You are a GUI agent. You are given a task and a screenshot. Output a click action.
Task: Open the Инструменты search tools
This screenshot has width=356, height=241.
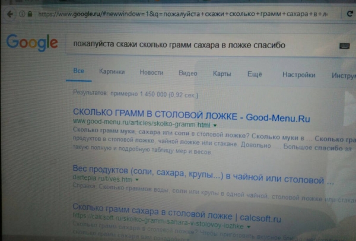click(344, 75)
